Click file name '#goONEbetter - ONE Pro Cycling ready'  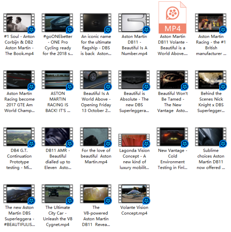58,45
